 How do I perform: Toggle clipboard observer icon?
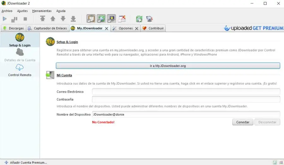point(91,19)
